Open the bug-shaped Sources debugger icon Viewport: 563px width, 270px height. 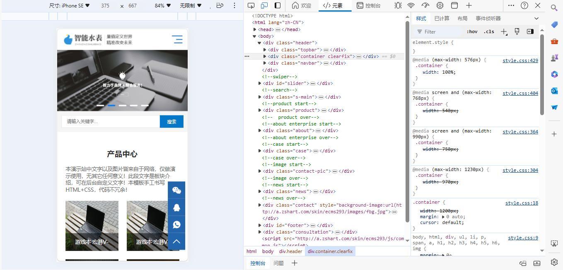click(x=398, y=5)
